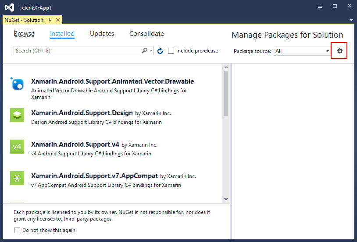Screen dimensions: 357x242
Task: Check Do not show this again
Action: [x=17, y=231]
